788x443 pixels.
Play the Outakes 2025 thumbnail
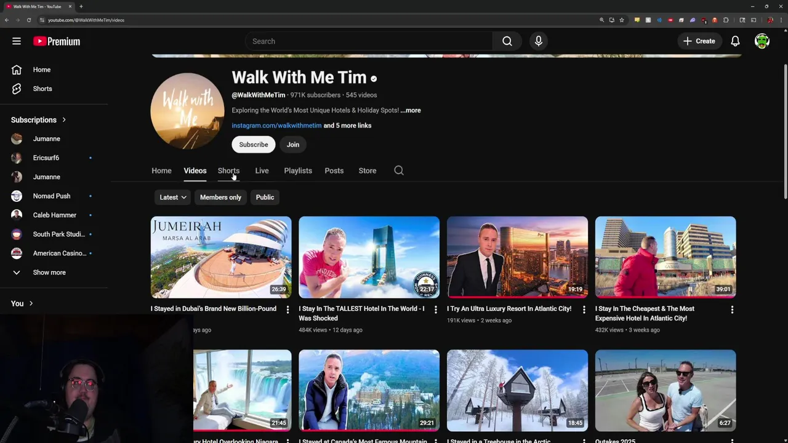pyautogui.click(x=665, y=391)
